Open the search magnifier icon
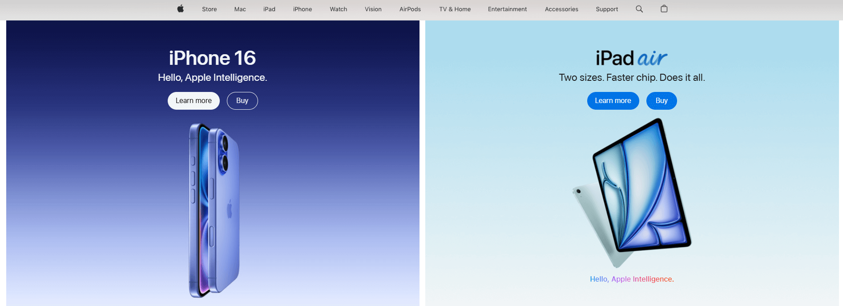Image resolution: width=843 pixels, height=306 pixels. tap(639, 9)
